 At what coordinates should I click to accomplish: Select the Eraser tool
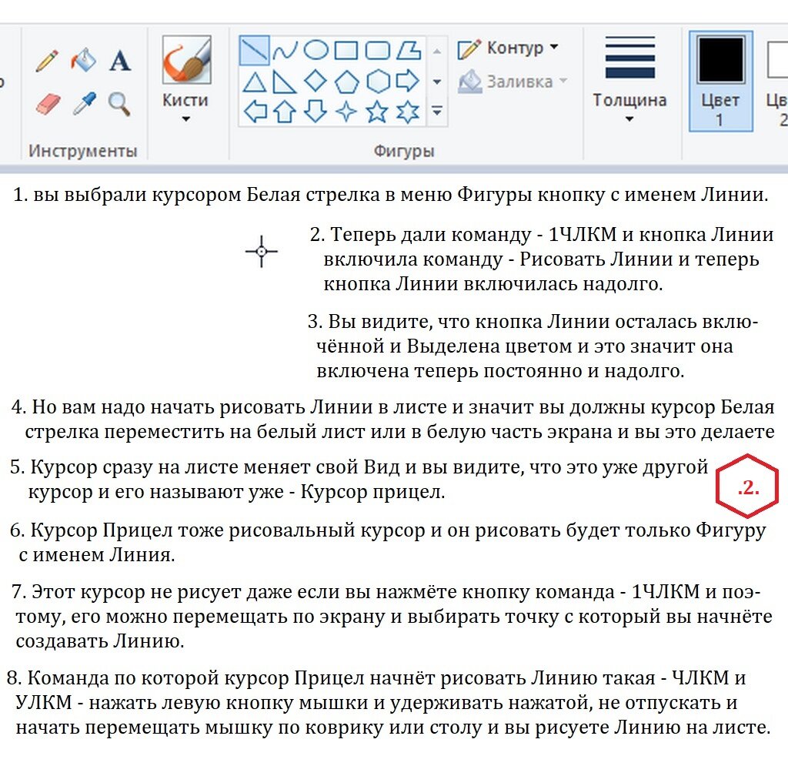pyautogui.click(x=48, y=104)
